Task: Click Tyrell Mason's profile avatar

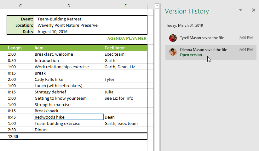Action: (x=173, y=38)
